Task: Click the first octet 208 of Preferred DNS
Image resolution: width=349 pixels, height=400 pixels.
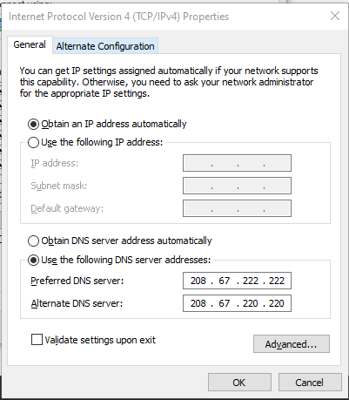Action: click(198, 281)
